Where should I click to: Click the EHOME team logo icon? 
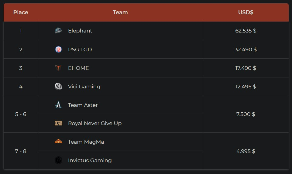click(58, 68)
